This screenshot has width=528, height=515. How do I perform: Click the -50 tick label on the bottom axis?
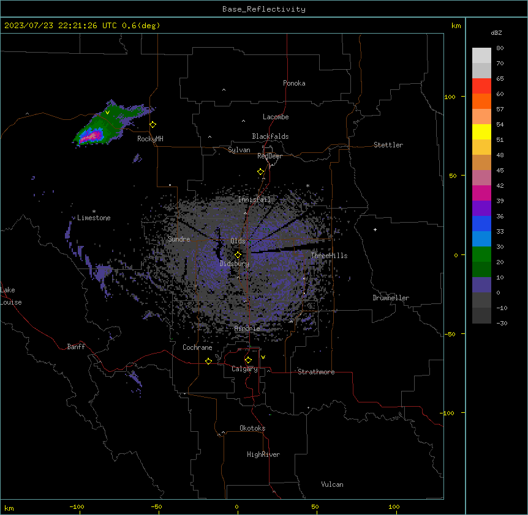click(x=156, y=506)
